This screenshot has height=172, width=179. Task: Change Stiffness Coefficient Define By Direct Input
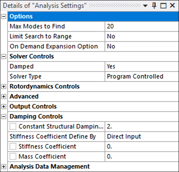[x=142, y=136]
